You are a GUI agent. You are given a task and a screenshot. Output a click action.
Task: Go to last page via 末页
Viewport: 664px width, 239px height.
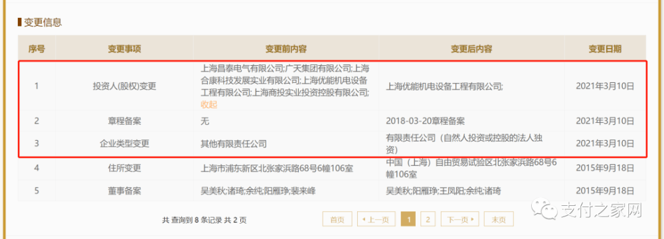click(499, 220)
